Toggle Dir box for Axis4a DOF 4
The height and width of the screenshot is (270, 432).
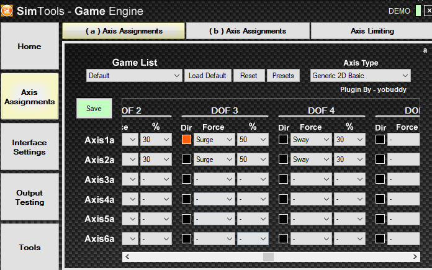[x=283, y=199]
